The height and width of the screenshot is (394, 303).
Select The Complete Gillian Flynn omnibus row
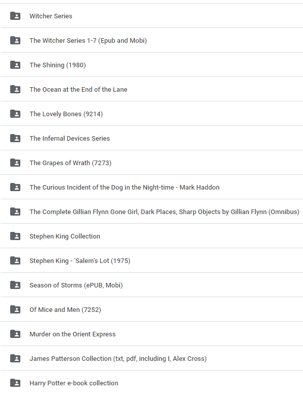click(151, 212)
